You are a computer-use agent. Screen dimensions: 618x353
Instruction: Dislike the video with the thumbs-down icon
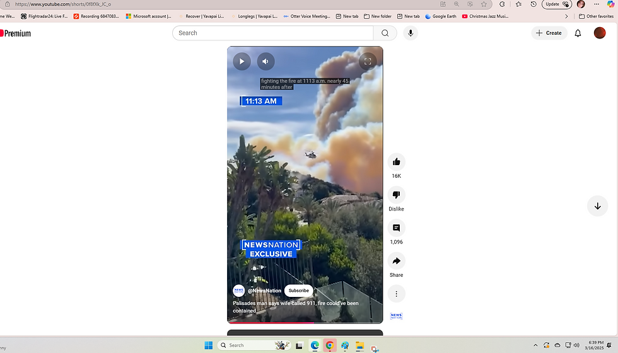coord(396,195)
